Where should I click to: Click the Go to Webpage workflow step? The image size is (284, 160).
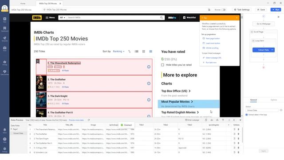(264, 24)
